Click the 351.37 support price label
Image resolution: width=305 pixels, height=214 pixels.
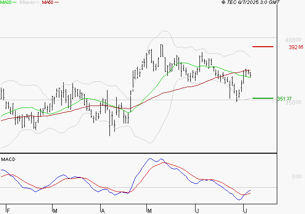284,99
